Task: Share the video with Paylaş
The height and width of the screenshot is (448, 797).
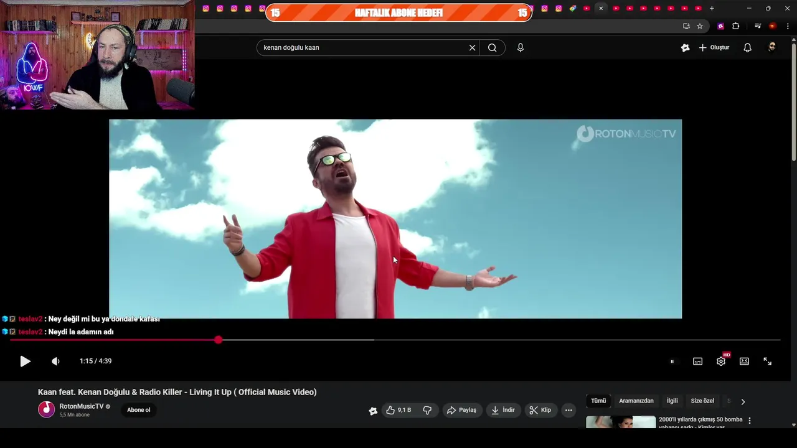Action: coord(463,410)
